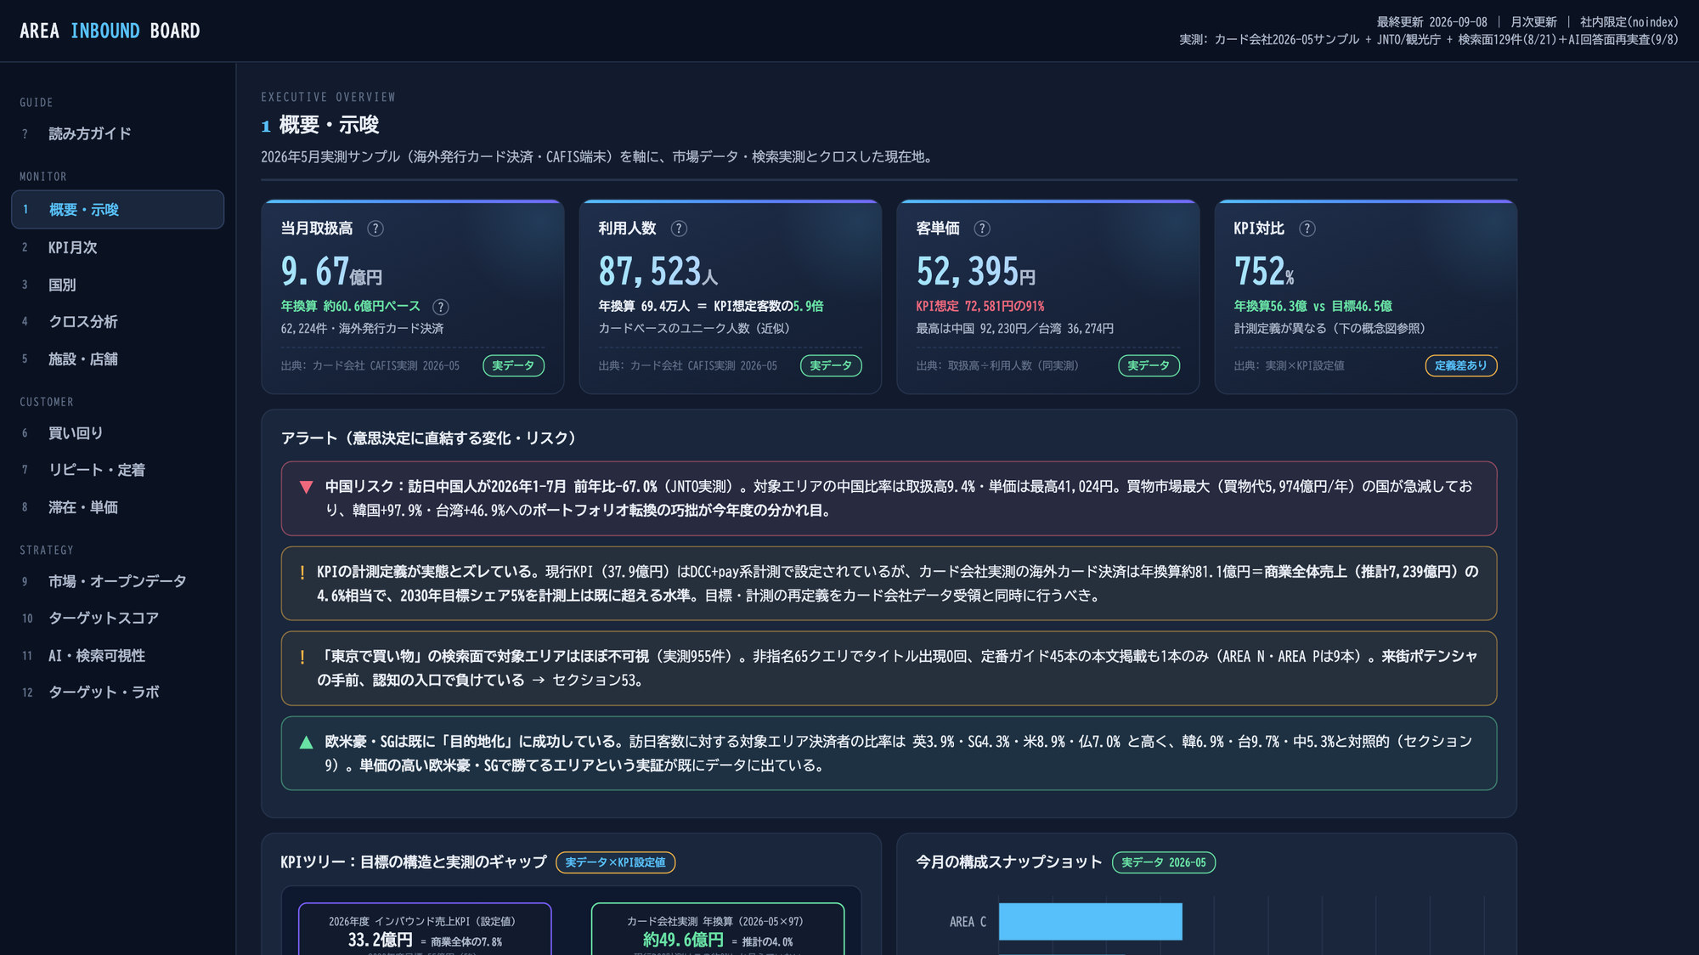The image size is (1699, 955).
Task: Click 実データ badge on 利用人数 card
Action: point(831,365)
